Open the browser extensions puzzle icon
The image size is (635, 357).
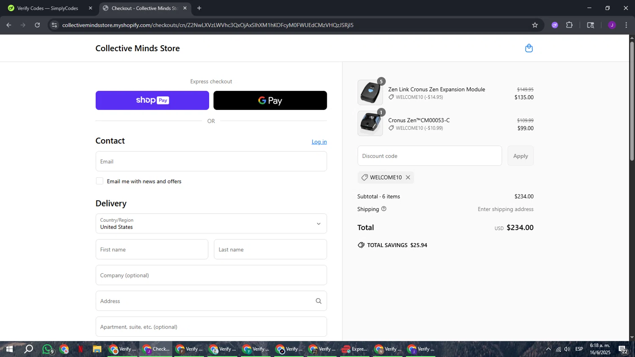(569, 25)
